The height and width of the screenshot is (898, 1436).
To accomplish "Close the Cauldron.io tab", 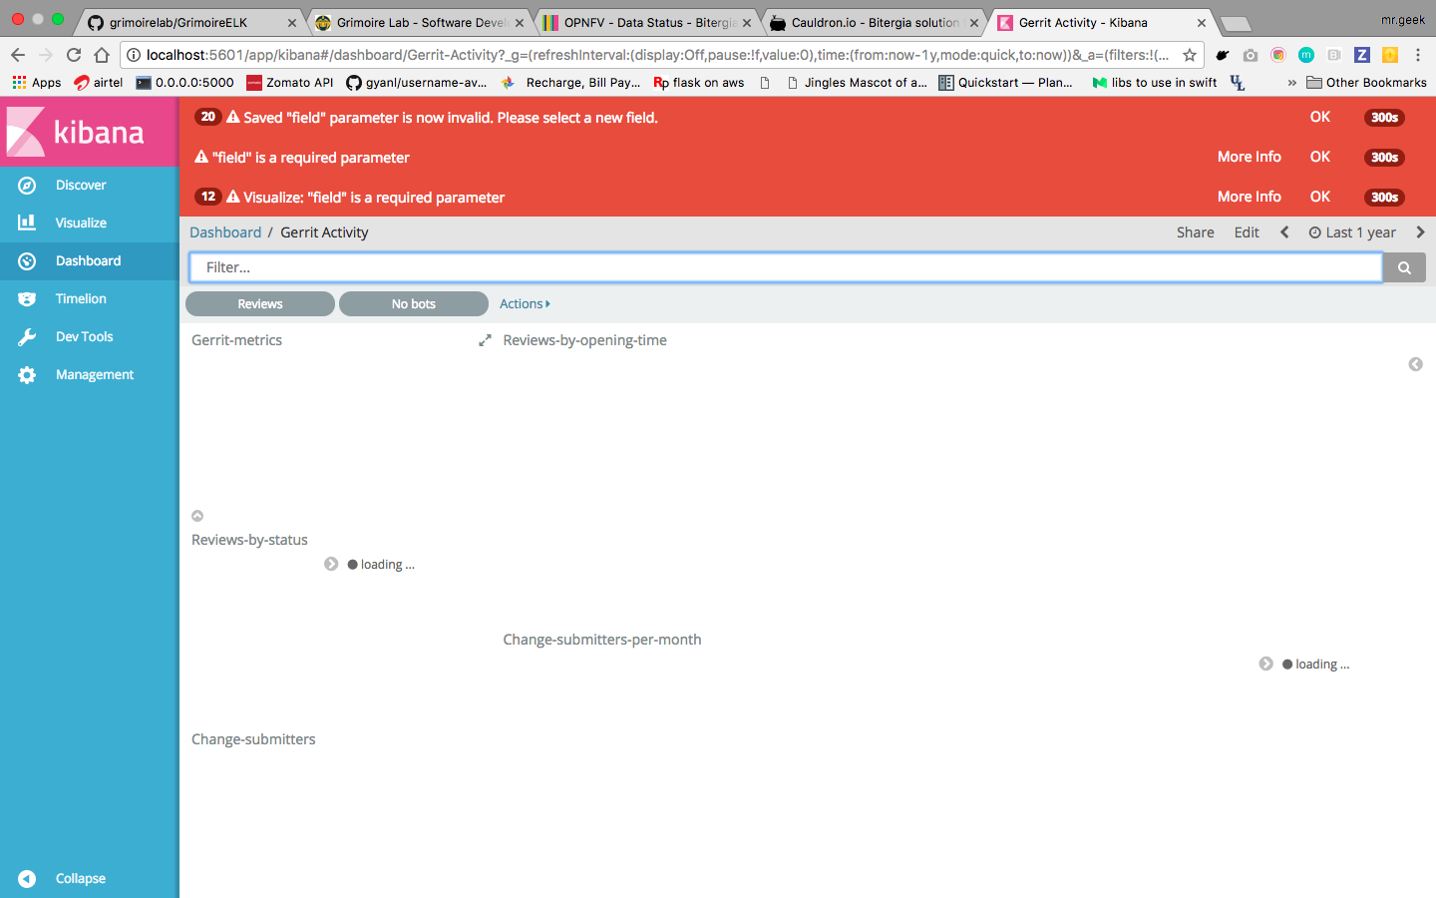I will click(974, 22).
